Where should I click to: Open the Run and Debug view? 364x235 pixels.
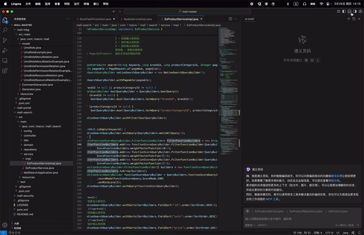tap(5, 51)
